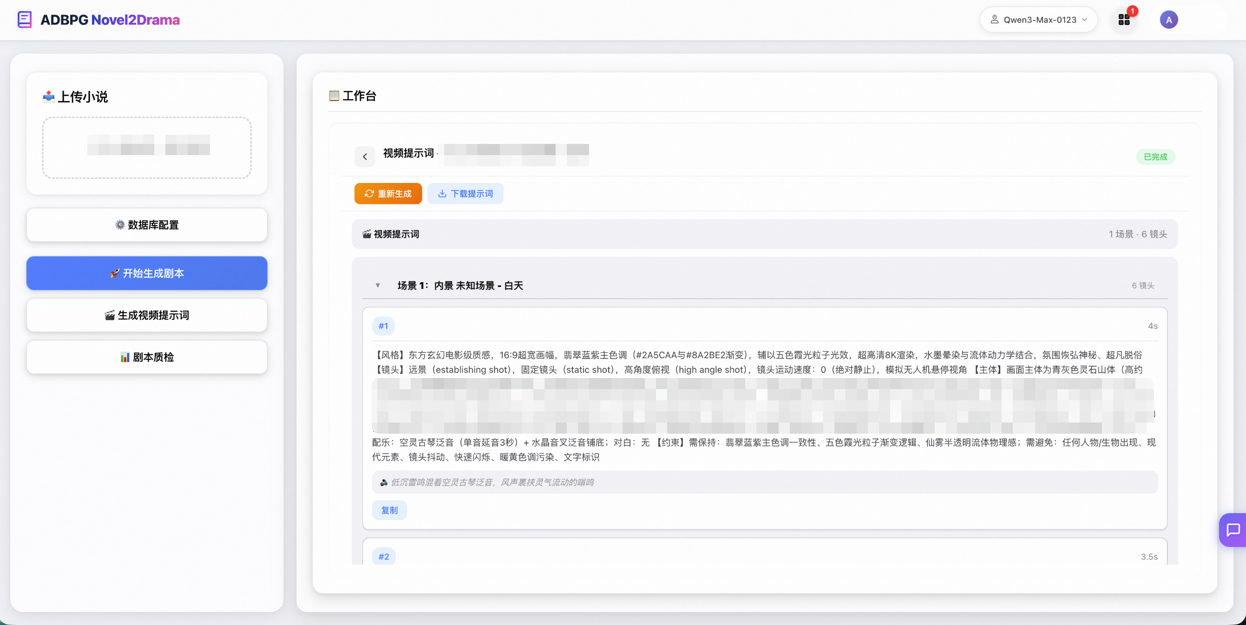1246x625 pixels.
Task: Open the apps grid with notification badge
Action: coord(1124,20)
